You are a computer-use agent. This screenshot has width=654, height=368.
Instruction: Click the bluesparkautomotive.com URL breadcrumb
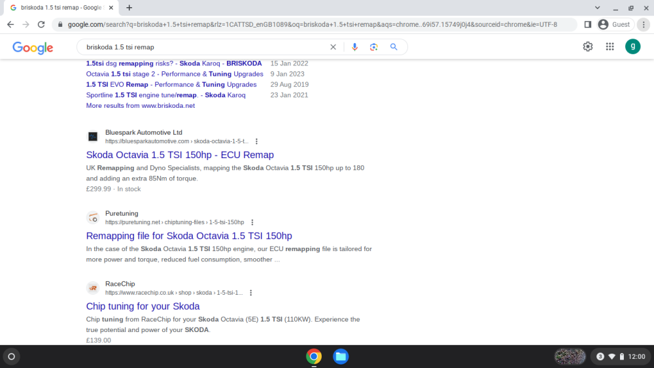[177, 141]
